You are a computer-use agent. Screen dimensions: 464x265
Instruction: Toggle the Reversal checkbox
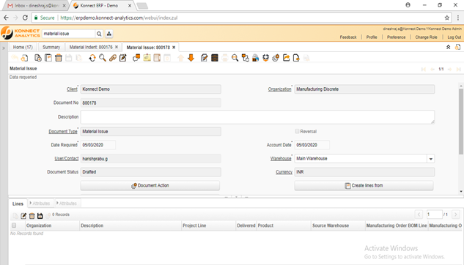(x=297, y=131)
